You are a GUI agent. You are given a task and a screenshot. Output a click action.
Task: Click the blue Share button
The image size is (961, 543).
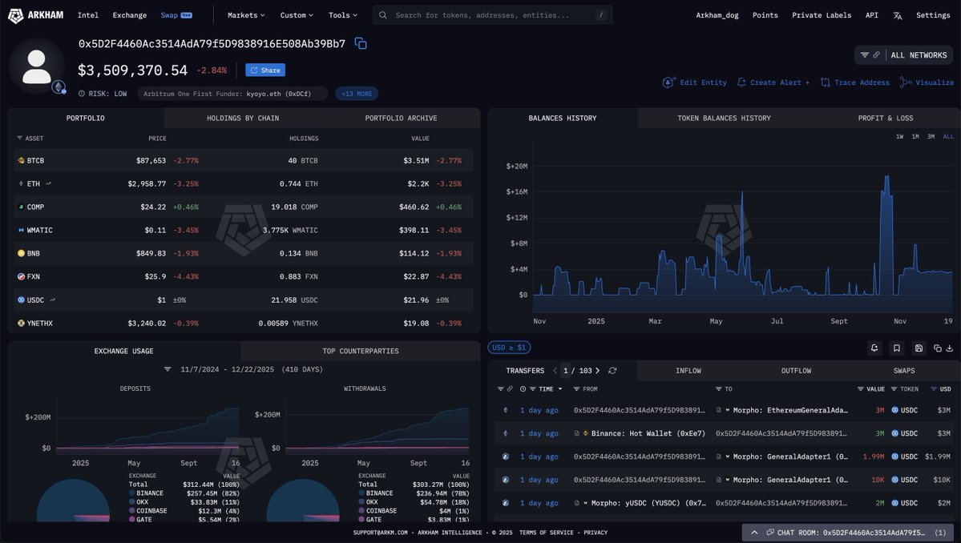(x=265, y=70)
